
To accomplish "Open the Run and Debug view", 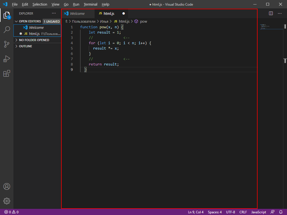I will [7, 59].
